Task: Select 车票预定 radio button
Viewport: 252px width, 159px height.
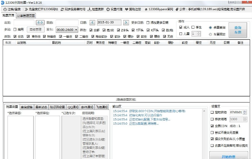Action: (x=210, y=34)
